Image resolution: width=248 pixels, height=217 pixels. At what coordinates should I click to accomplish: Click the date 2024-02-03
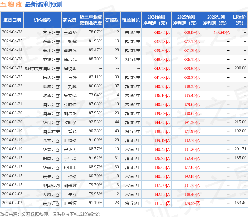click(12, 194)
